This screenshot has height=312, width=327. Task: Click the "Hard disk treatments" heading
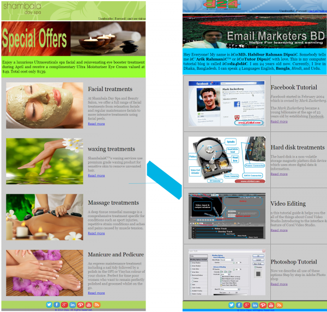pyautogui.click(x=298, y=147)
